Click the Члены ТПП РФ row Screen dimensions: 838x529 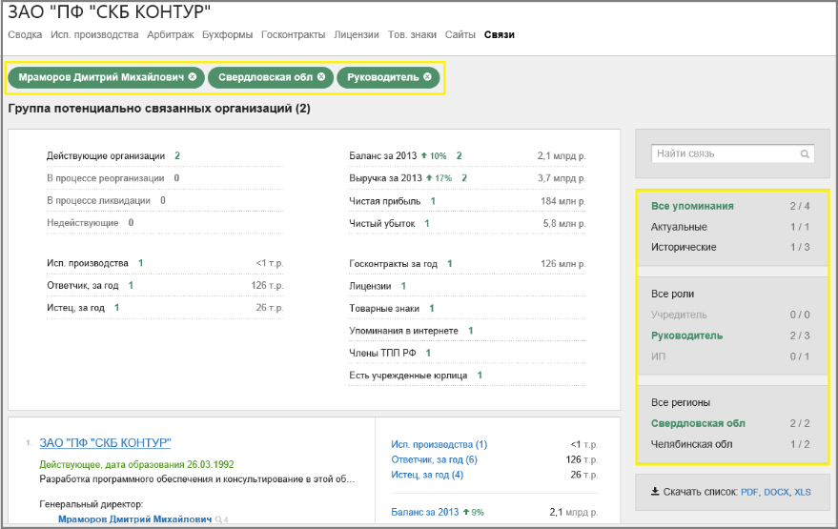[467, 353]
